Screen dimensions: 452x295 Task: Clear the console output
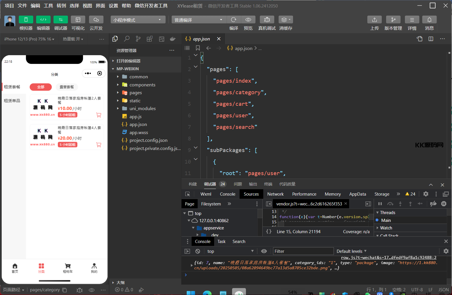[198, 251]
